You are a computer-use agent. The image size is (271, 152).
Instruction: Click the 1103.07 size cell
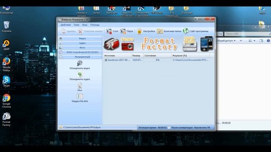tap(137, 60)
